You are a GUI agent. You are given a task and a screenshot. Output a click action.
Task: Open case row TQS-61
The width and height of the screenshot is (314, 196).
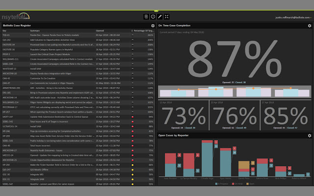point(6,35)
